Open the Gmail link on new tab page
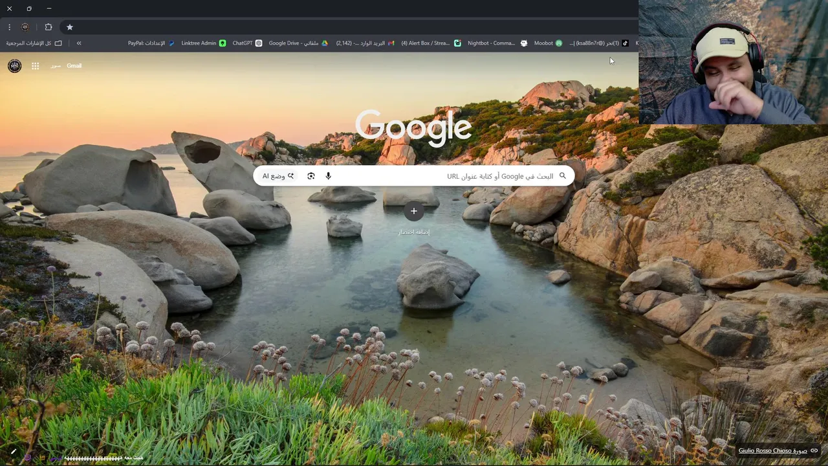828x466 pixels. (74, 66)
